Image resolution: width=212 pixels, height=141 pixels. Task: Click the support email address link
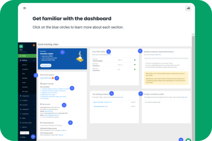pyautogui.click(x=52, y=115)
